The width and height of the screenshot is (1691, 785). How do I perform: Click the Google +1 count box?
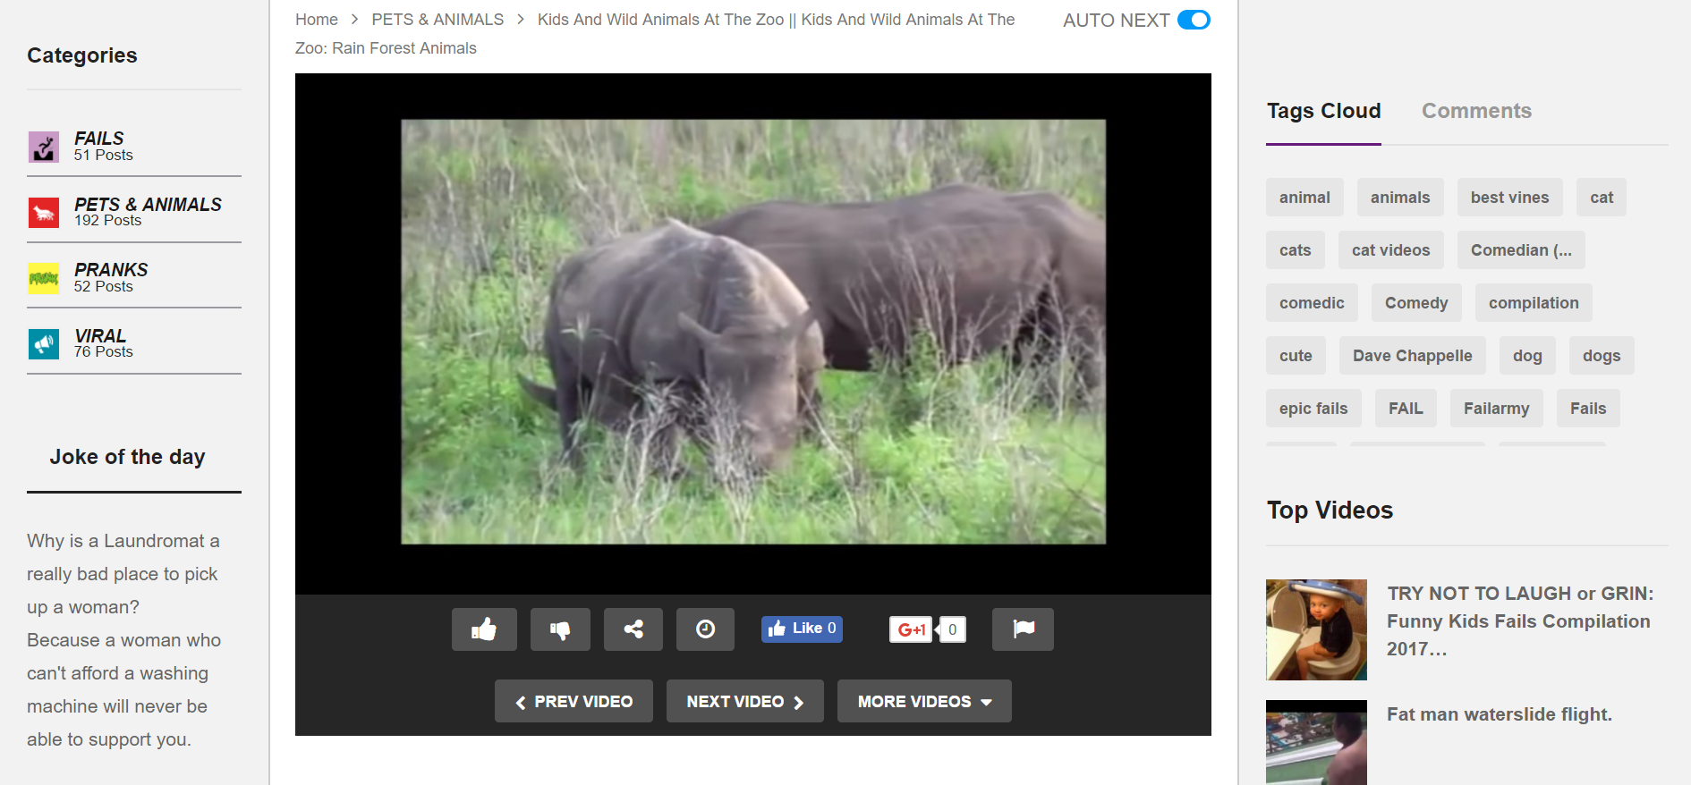pos(952,629)
